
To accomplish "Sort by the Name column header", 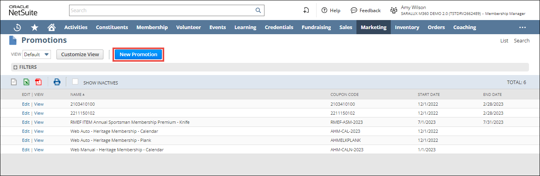I will tap(77, 95).
